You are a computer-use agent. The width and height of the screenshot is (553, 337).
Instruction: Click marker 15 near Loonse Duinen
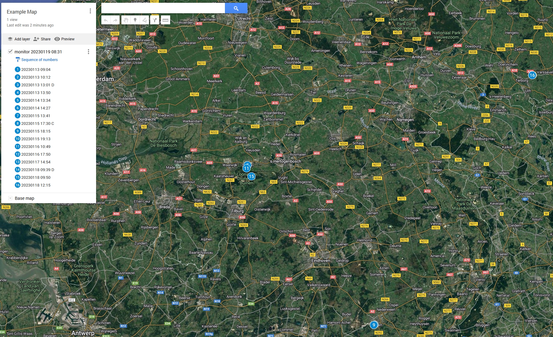(251, 176)
